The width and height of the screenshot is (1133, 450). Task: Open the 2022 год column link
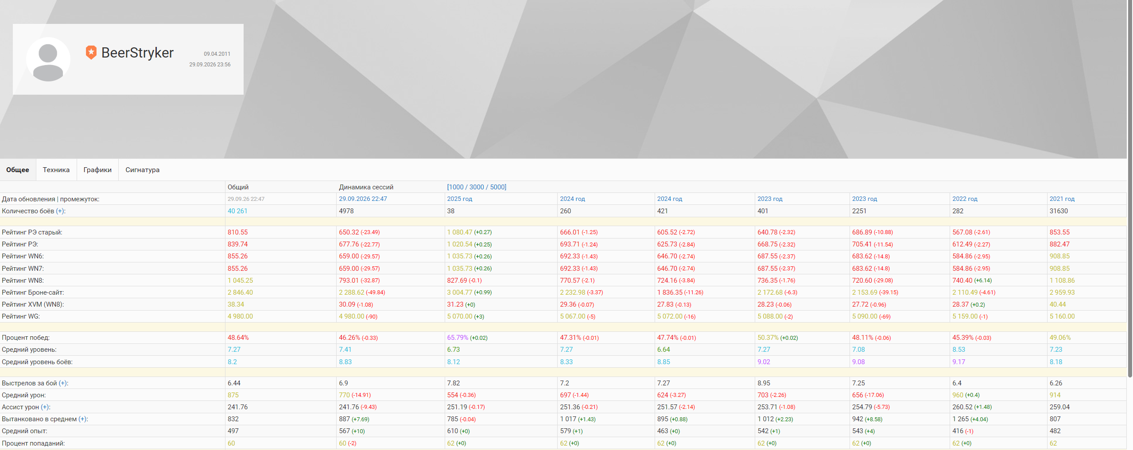click(x=965, y=199)
